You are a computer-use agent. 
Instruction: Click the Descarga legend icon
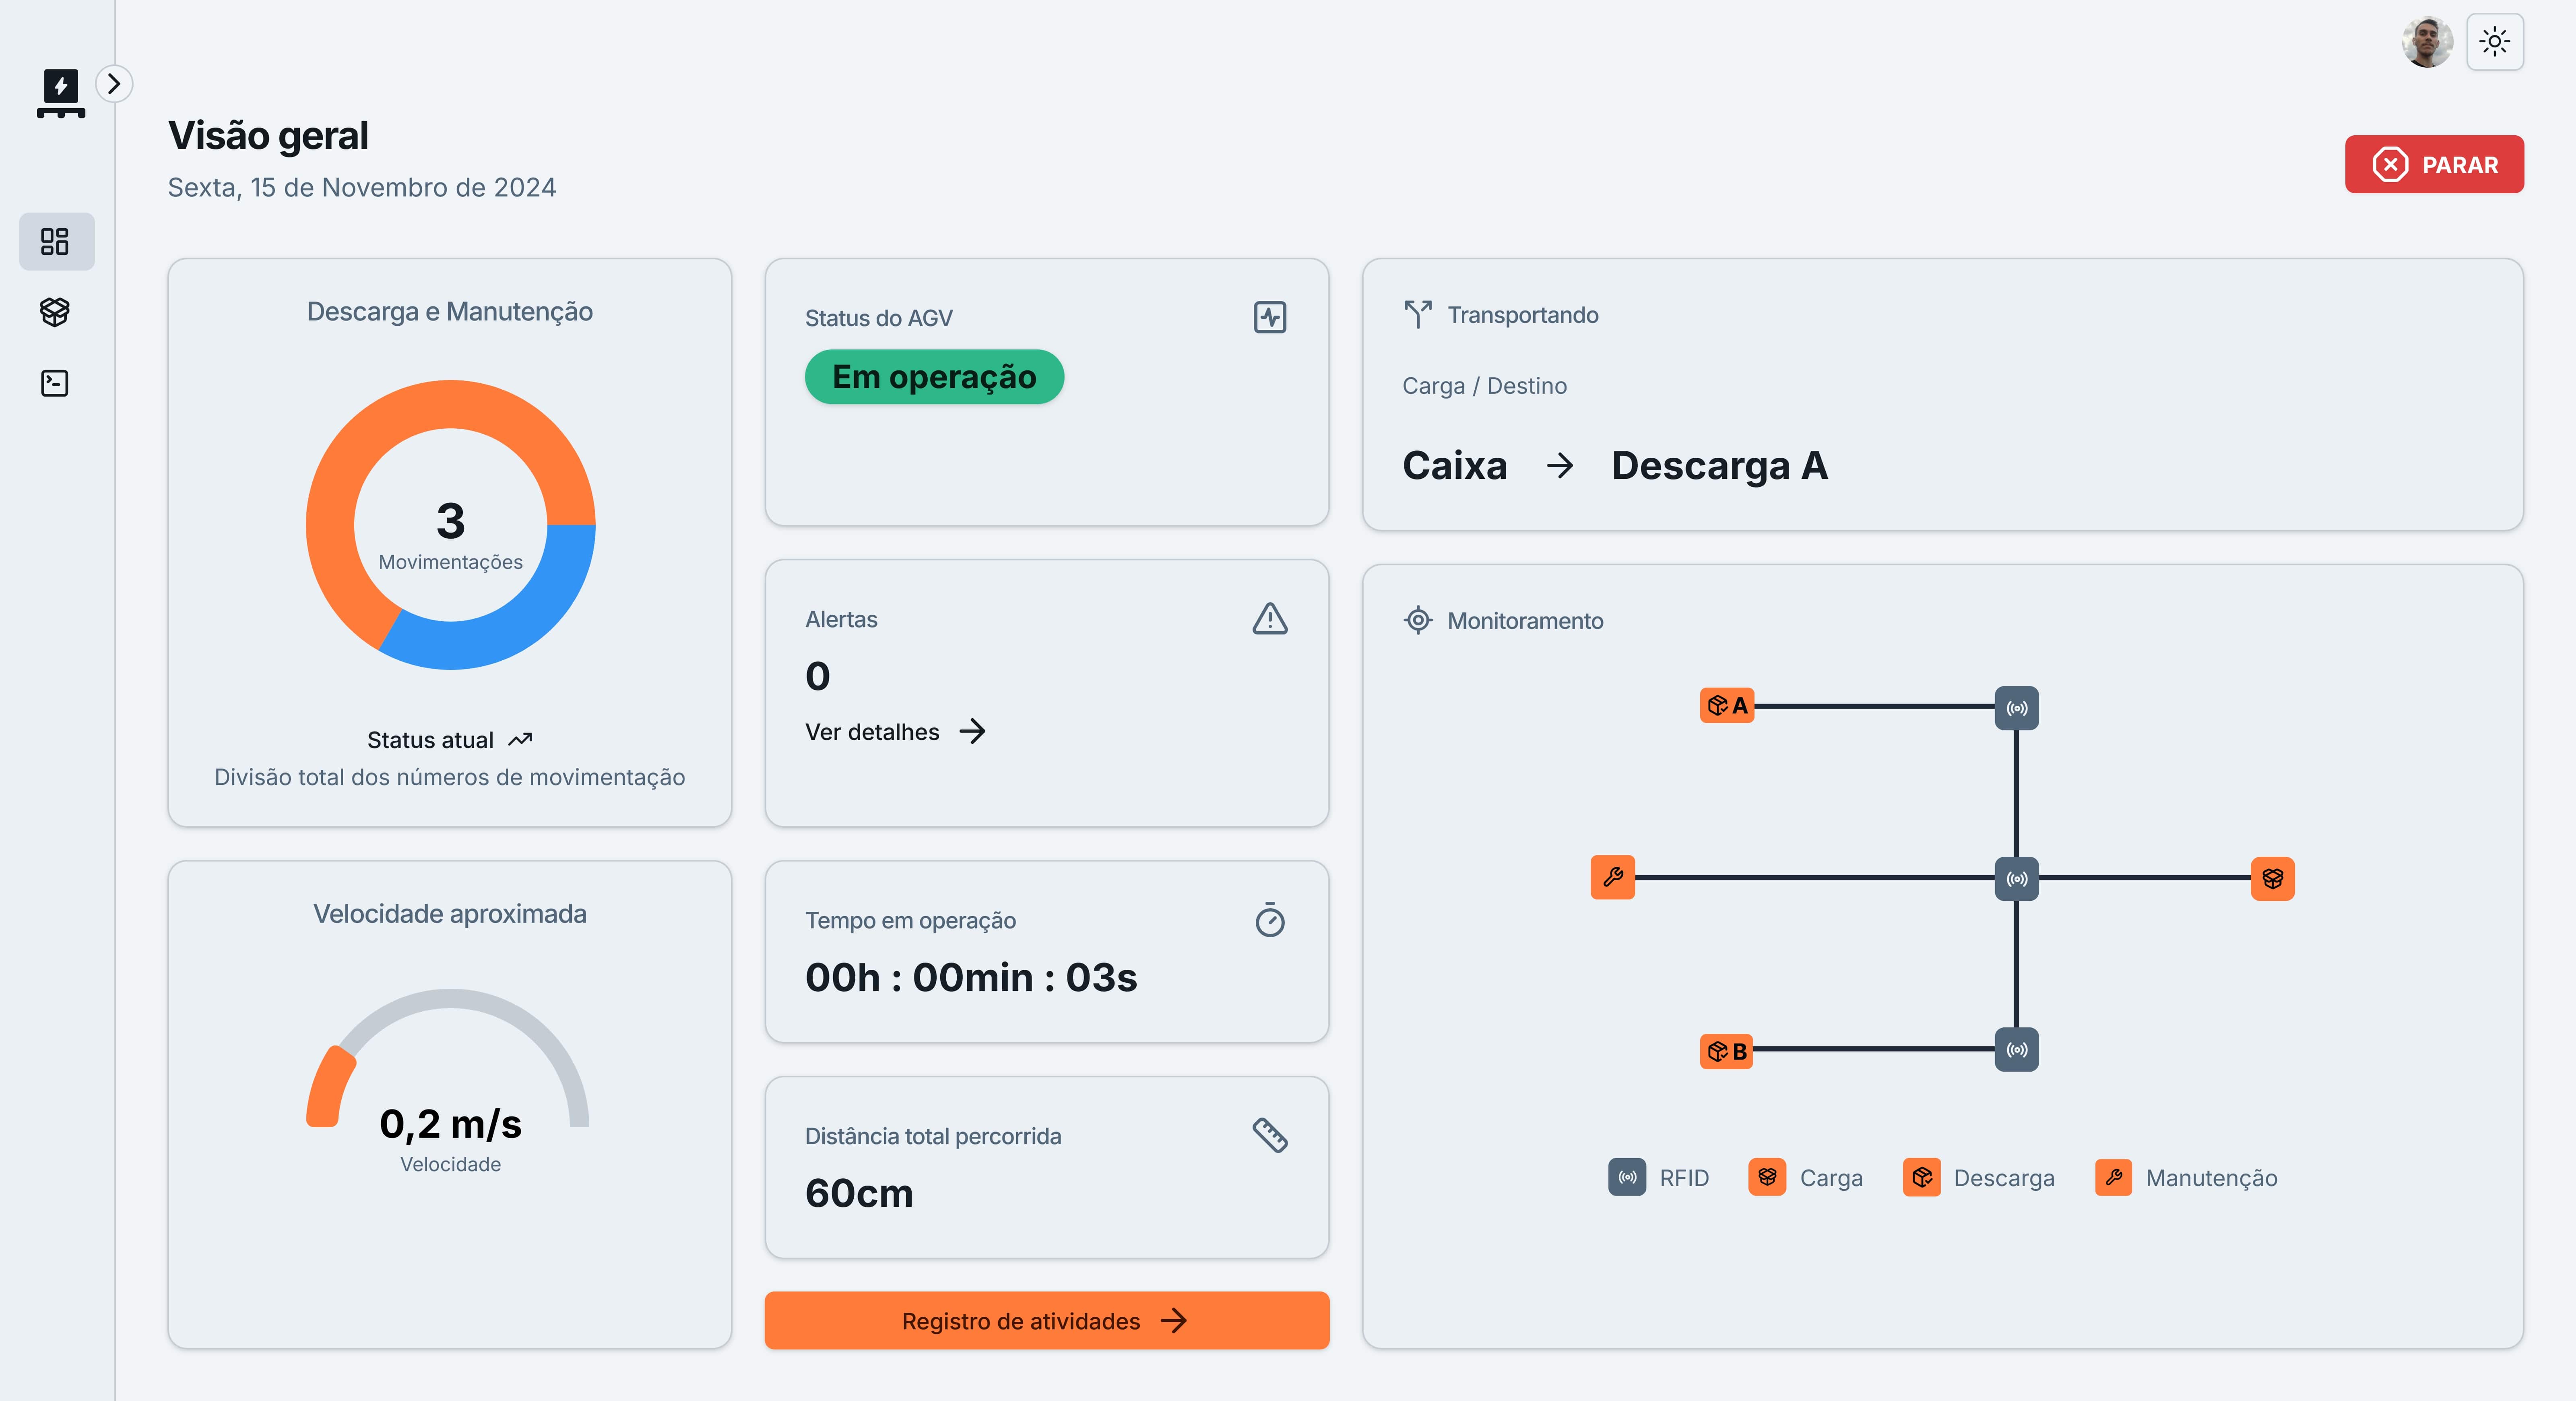[x=1921, y=1177]
